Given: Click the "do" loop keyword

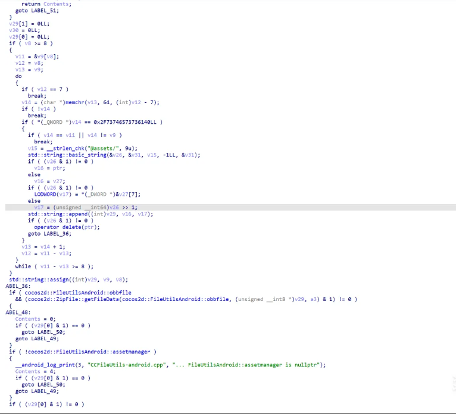Looking at the screenshot, I should point(18,76).
